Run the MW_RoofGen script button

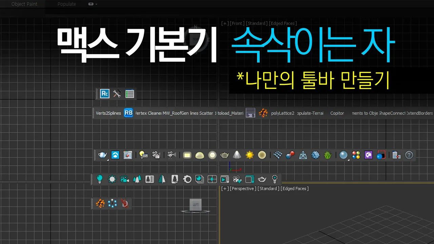coord(176,113)
